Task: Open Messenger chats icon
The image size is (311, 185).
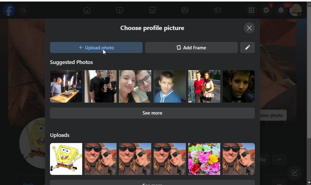Action: 266,10
